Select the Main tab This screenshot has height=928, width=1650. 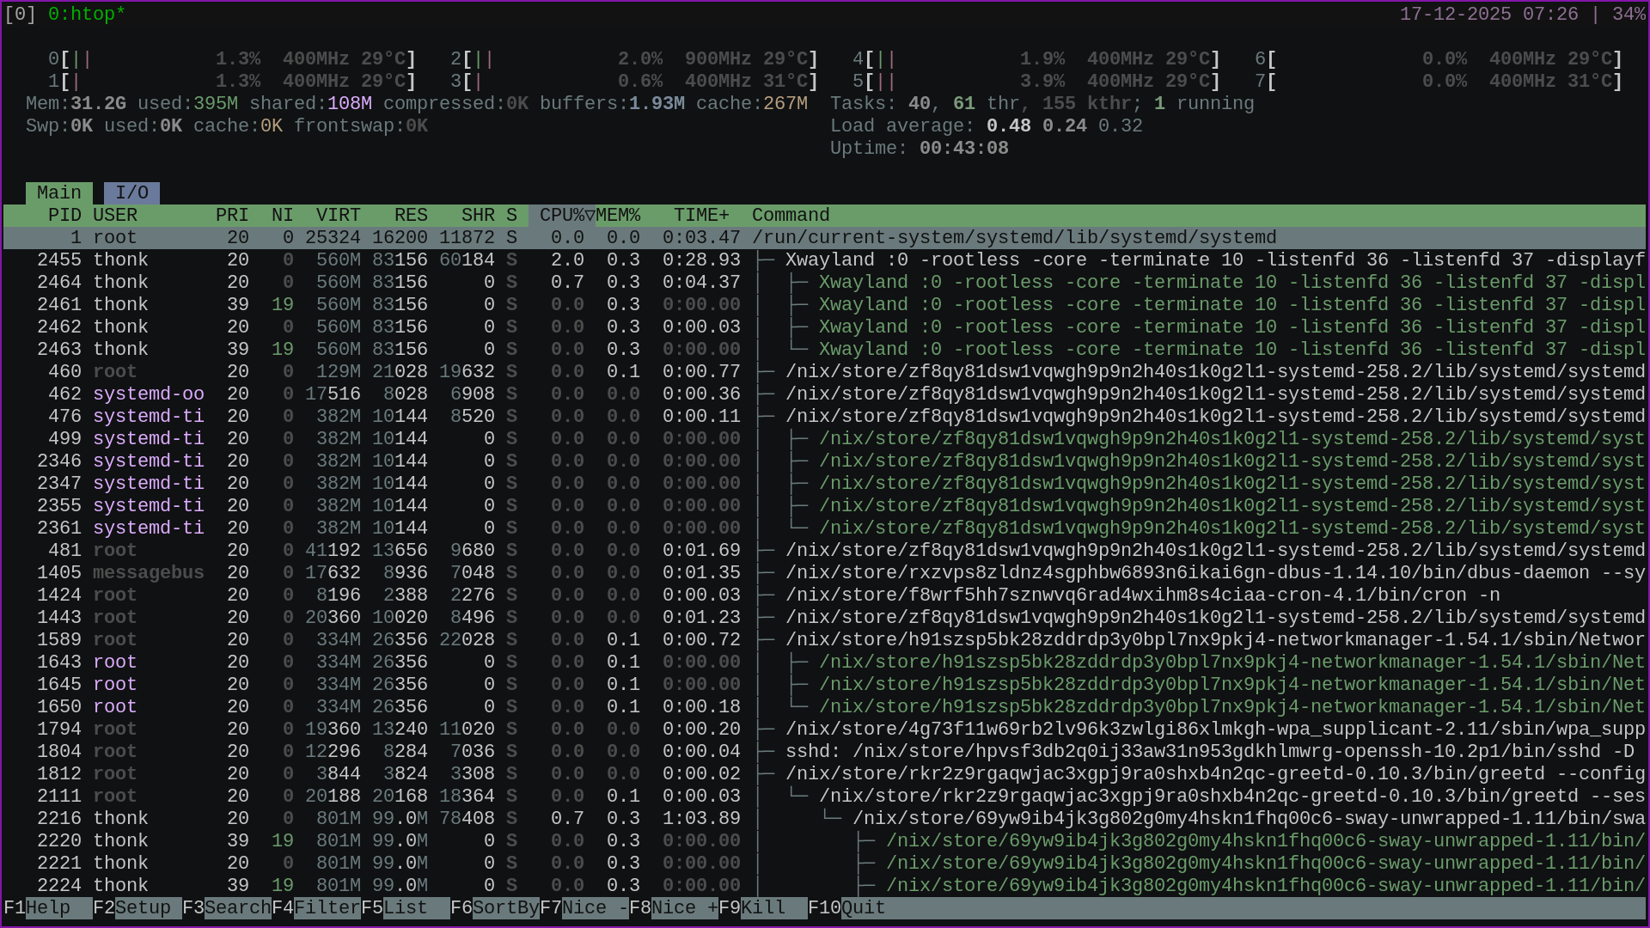58,192
